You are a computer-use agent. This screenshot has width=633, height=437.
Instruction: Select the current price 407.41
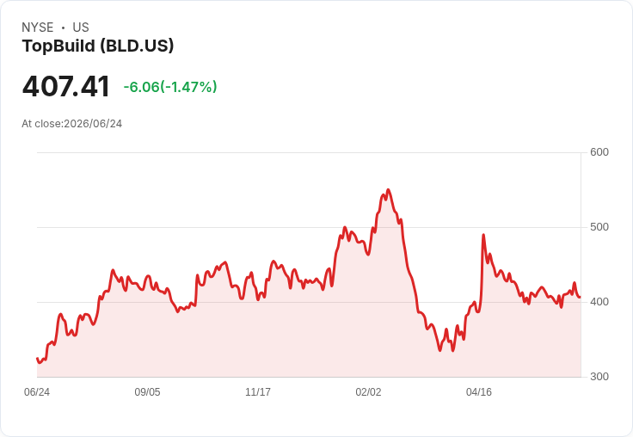coord(66,86)
